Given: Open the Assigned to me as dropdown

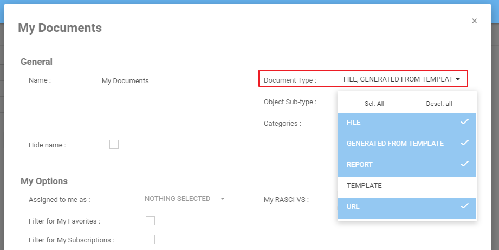Looking at the screenshot, I should click(178, 199).
